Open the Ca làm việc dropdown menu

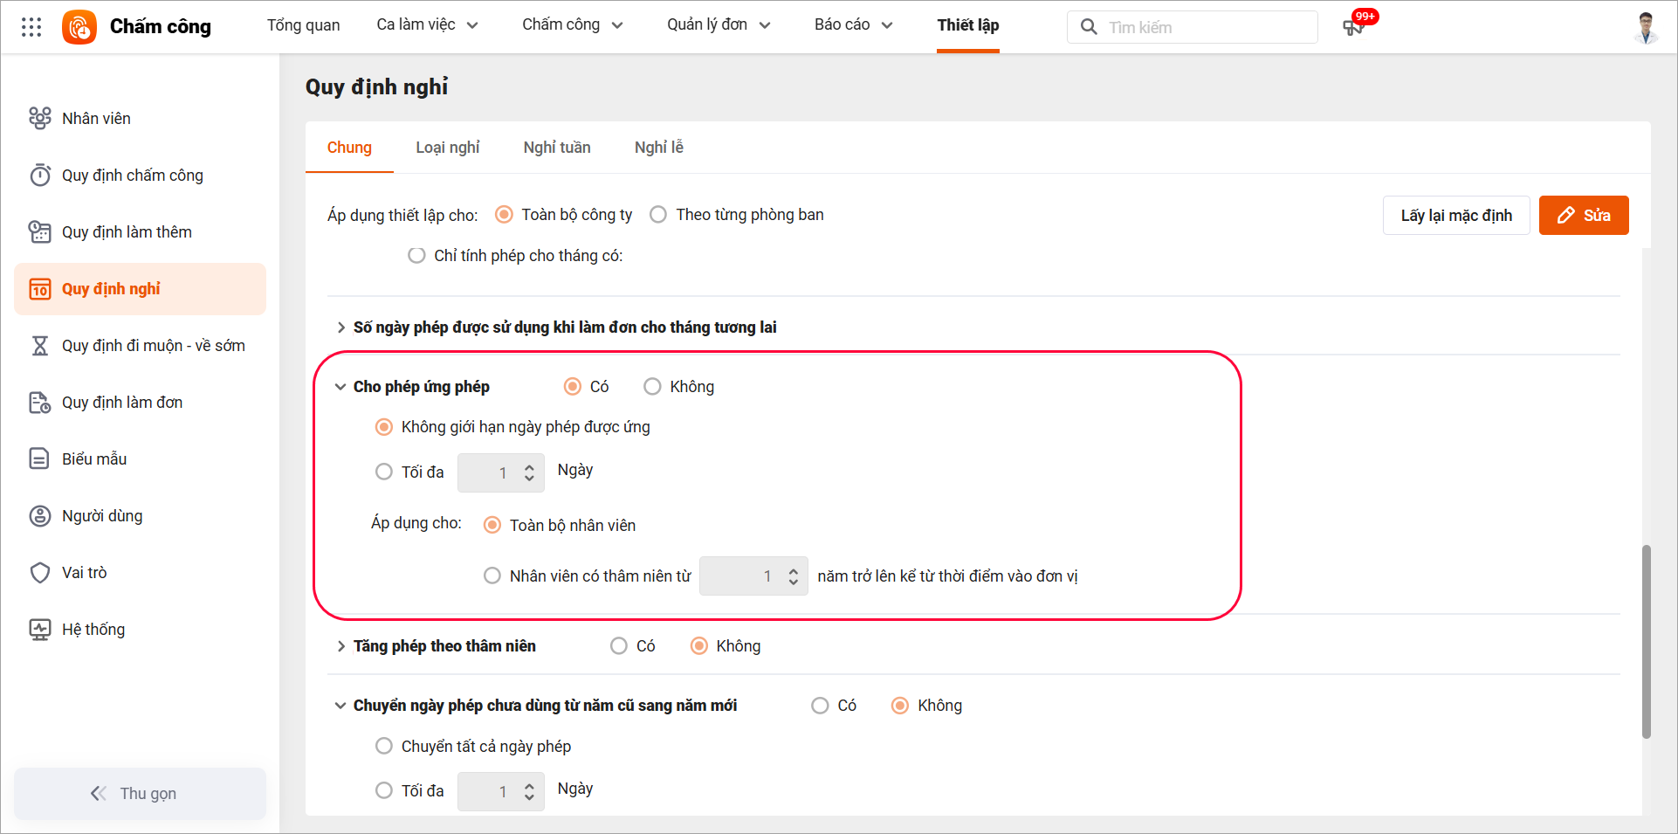click(427, 25)
